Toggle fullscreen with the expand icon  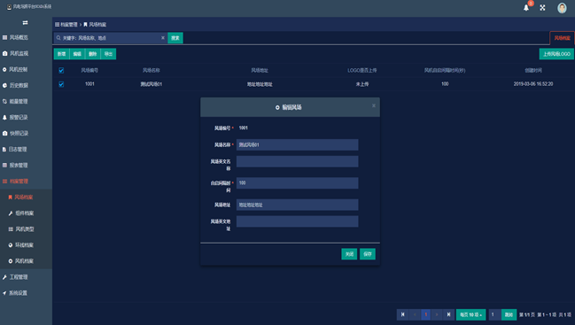pyautogui.click(x=542, y=8)
